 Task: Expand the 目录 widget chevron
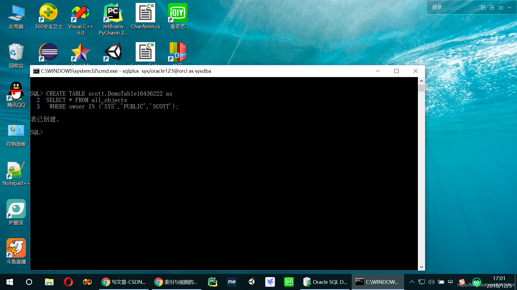tap(509, 8)
